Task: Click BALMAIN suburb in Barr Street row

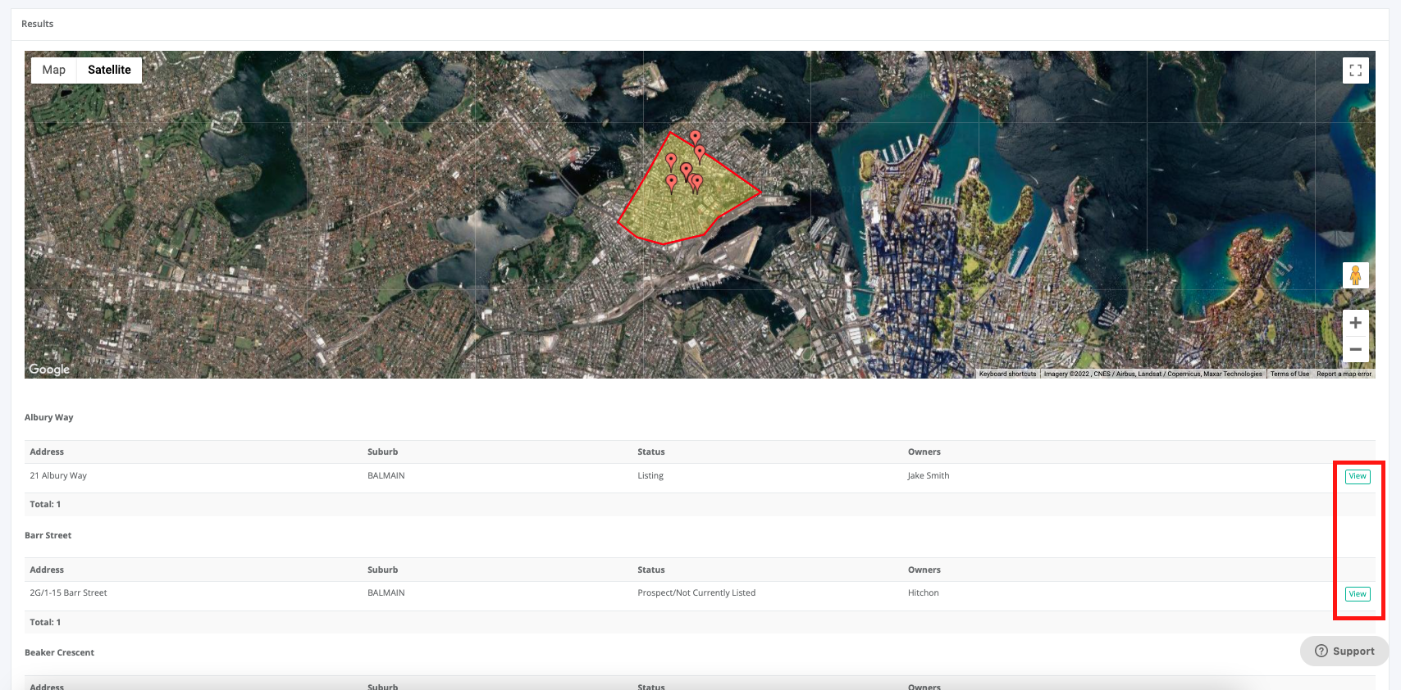Action: click(386, 592)
